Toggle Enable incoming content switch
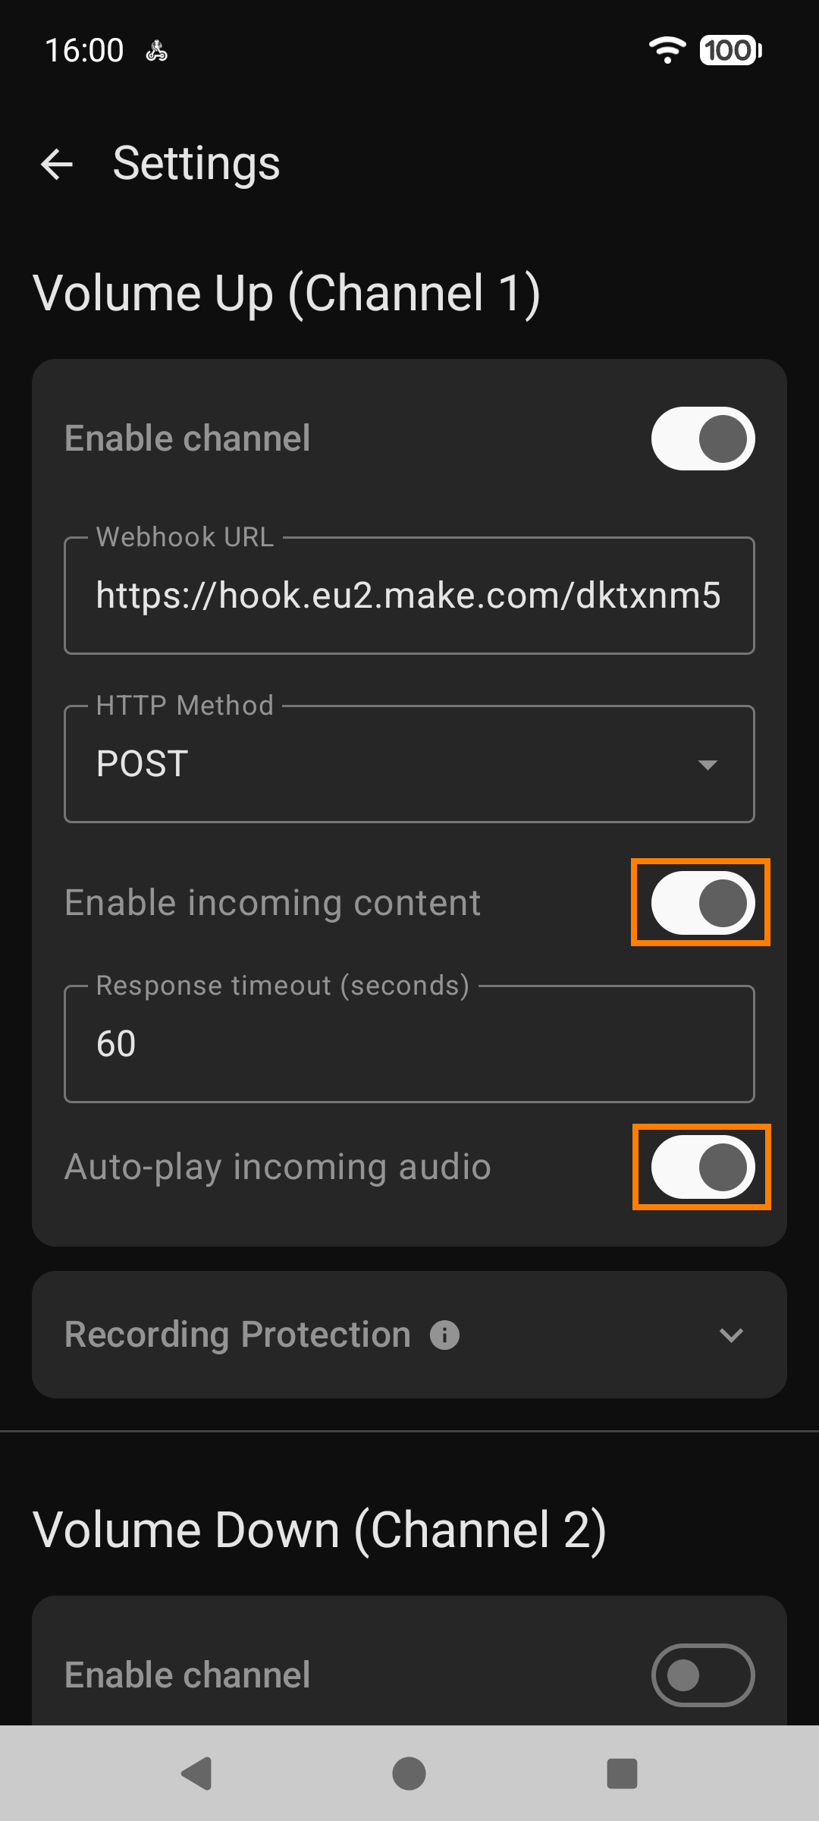This screenshot has height=1821, width=819. pyautogui.click(x=702, y=903)
